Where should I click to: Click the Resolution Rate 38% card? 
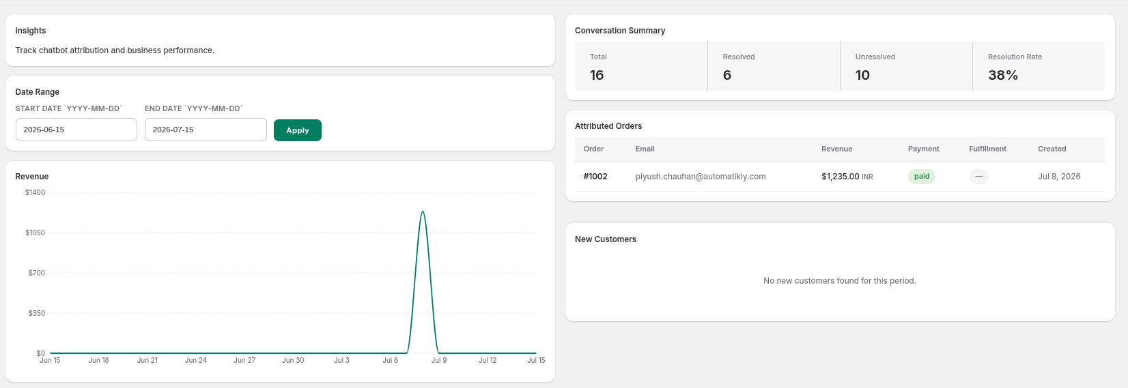click(x=1039, y=66)
